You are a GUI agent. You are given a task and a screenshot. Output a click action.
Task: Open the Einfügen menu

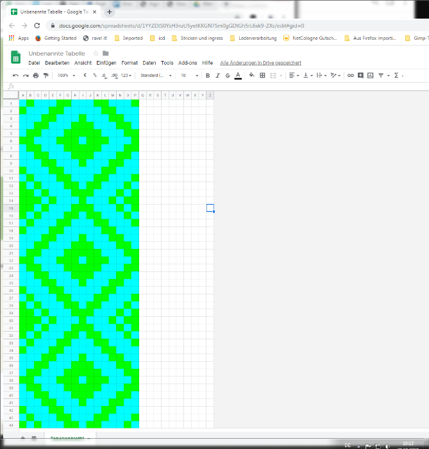tap(106, 63)
